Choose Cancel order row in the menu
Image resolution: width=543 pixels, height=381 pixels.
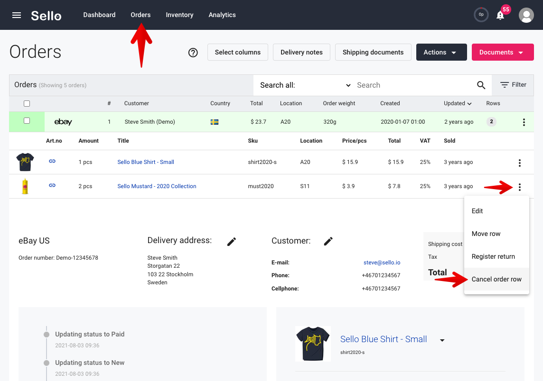coord(496,280)
